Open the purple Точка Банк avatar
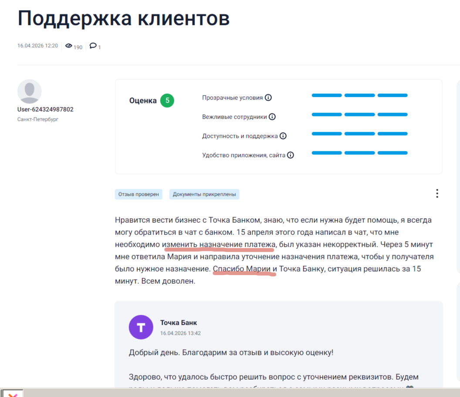The width and height of the screenshot is (460, 397). coord(141,327)
